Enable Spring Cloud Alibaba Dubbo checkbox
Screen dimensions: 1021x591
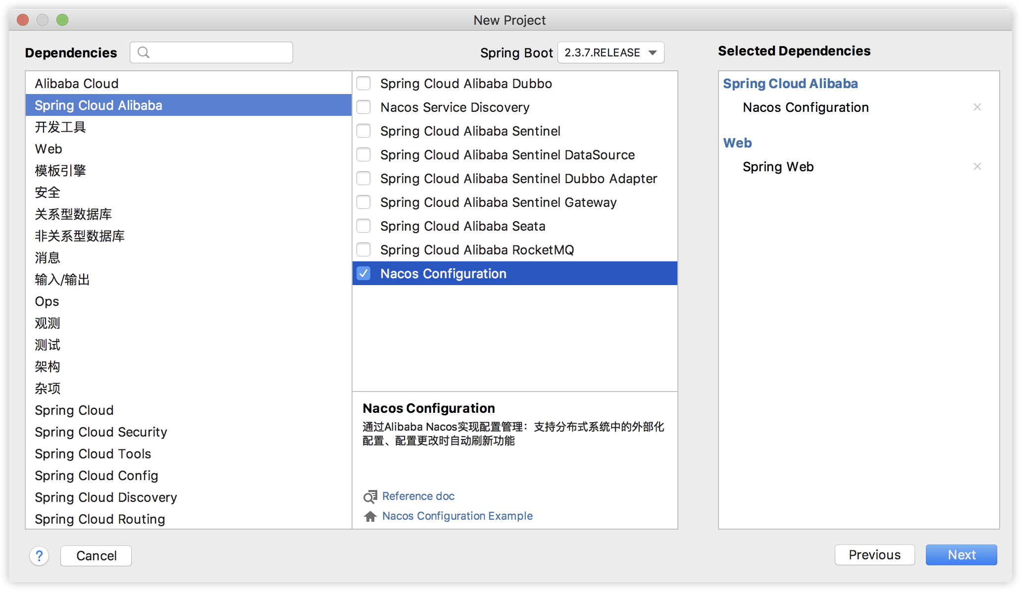pyautogui.click(x=363, y=83)
